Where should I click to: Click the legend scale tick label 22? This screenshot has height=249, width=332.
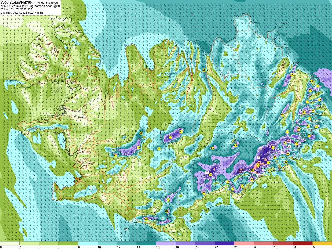(216, 247)
